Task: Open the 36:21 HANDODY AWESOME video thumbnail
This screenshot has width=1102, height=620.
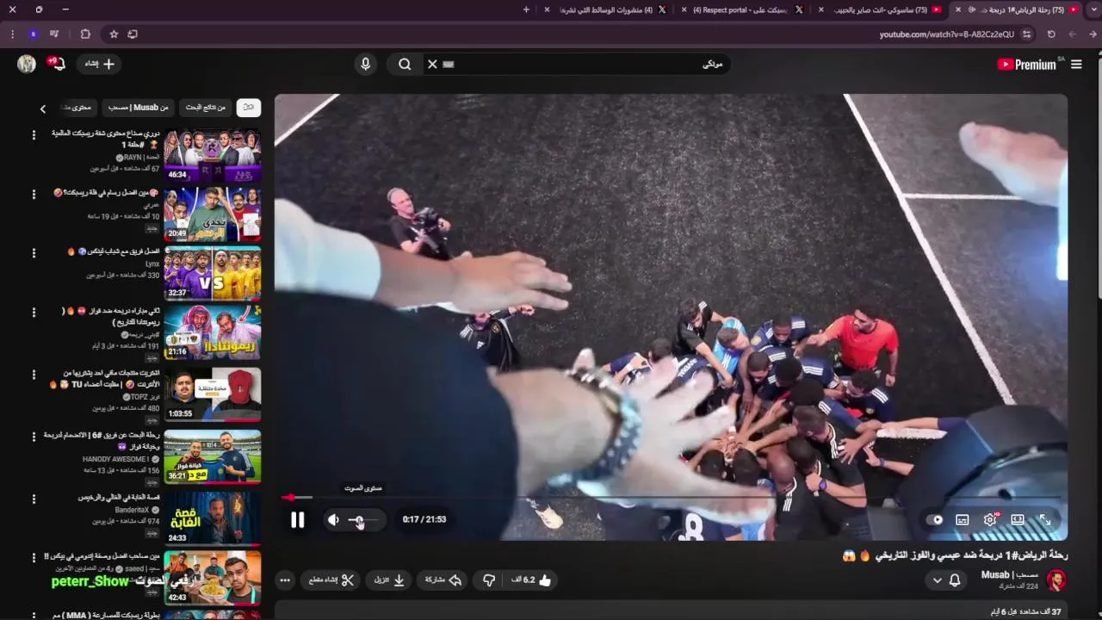Action: coord(213,456)
